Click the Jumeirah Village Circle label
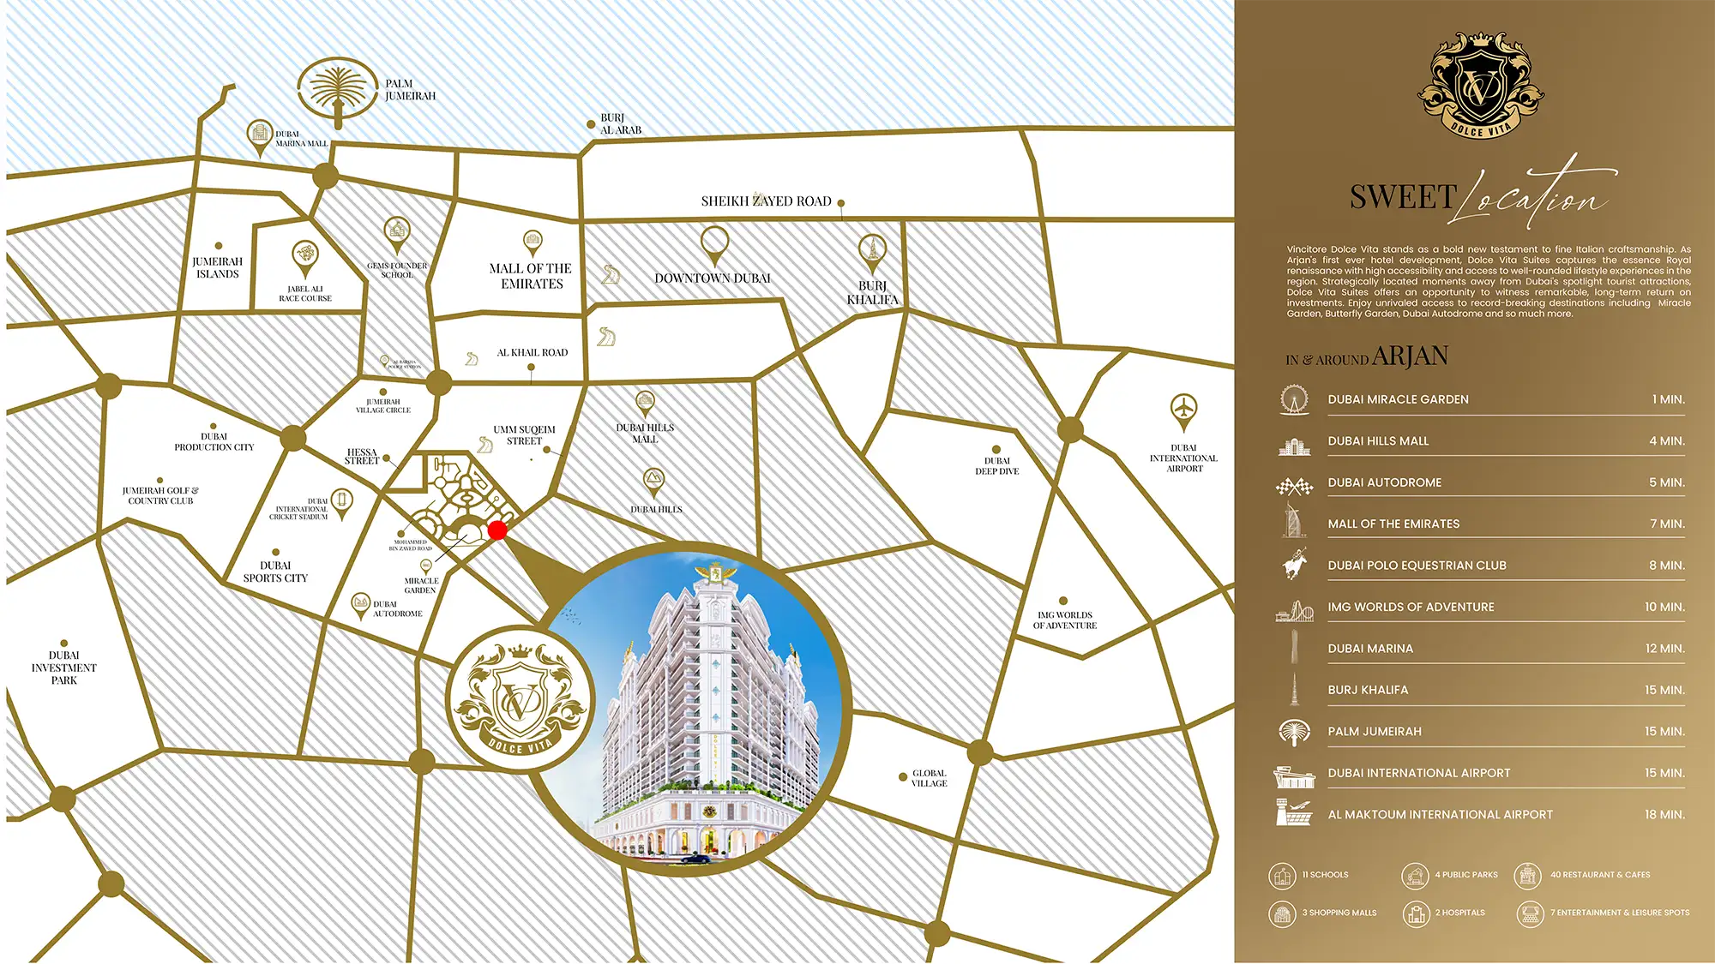 point(383,406)
